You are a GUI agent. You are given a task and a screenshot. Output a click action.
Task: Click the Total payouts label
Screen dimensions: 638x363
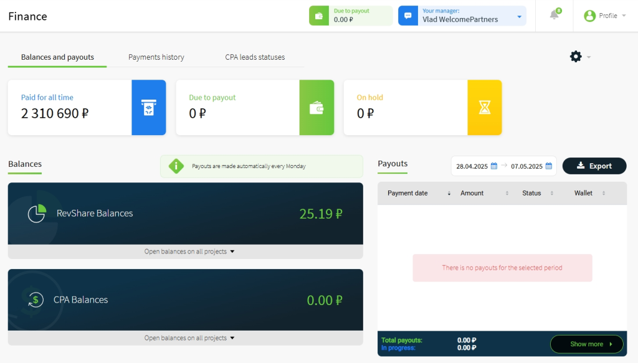402,340
